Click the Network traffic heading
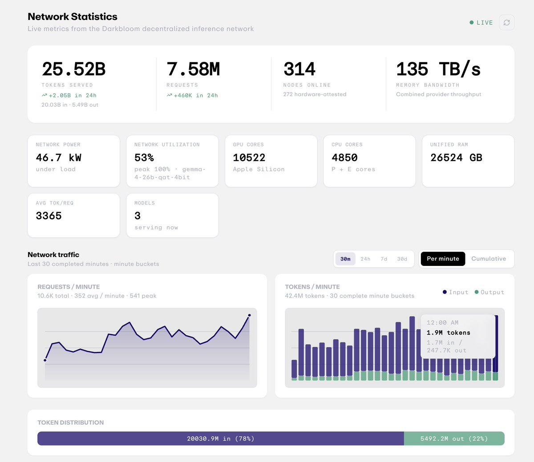This screenshot has width=534, height=462. pos(53,254)
